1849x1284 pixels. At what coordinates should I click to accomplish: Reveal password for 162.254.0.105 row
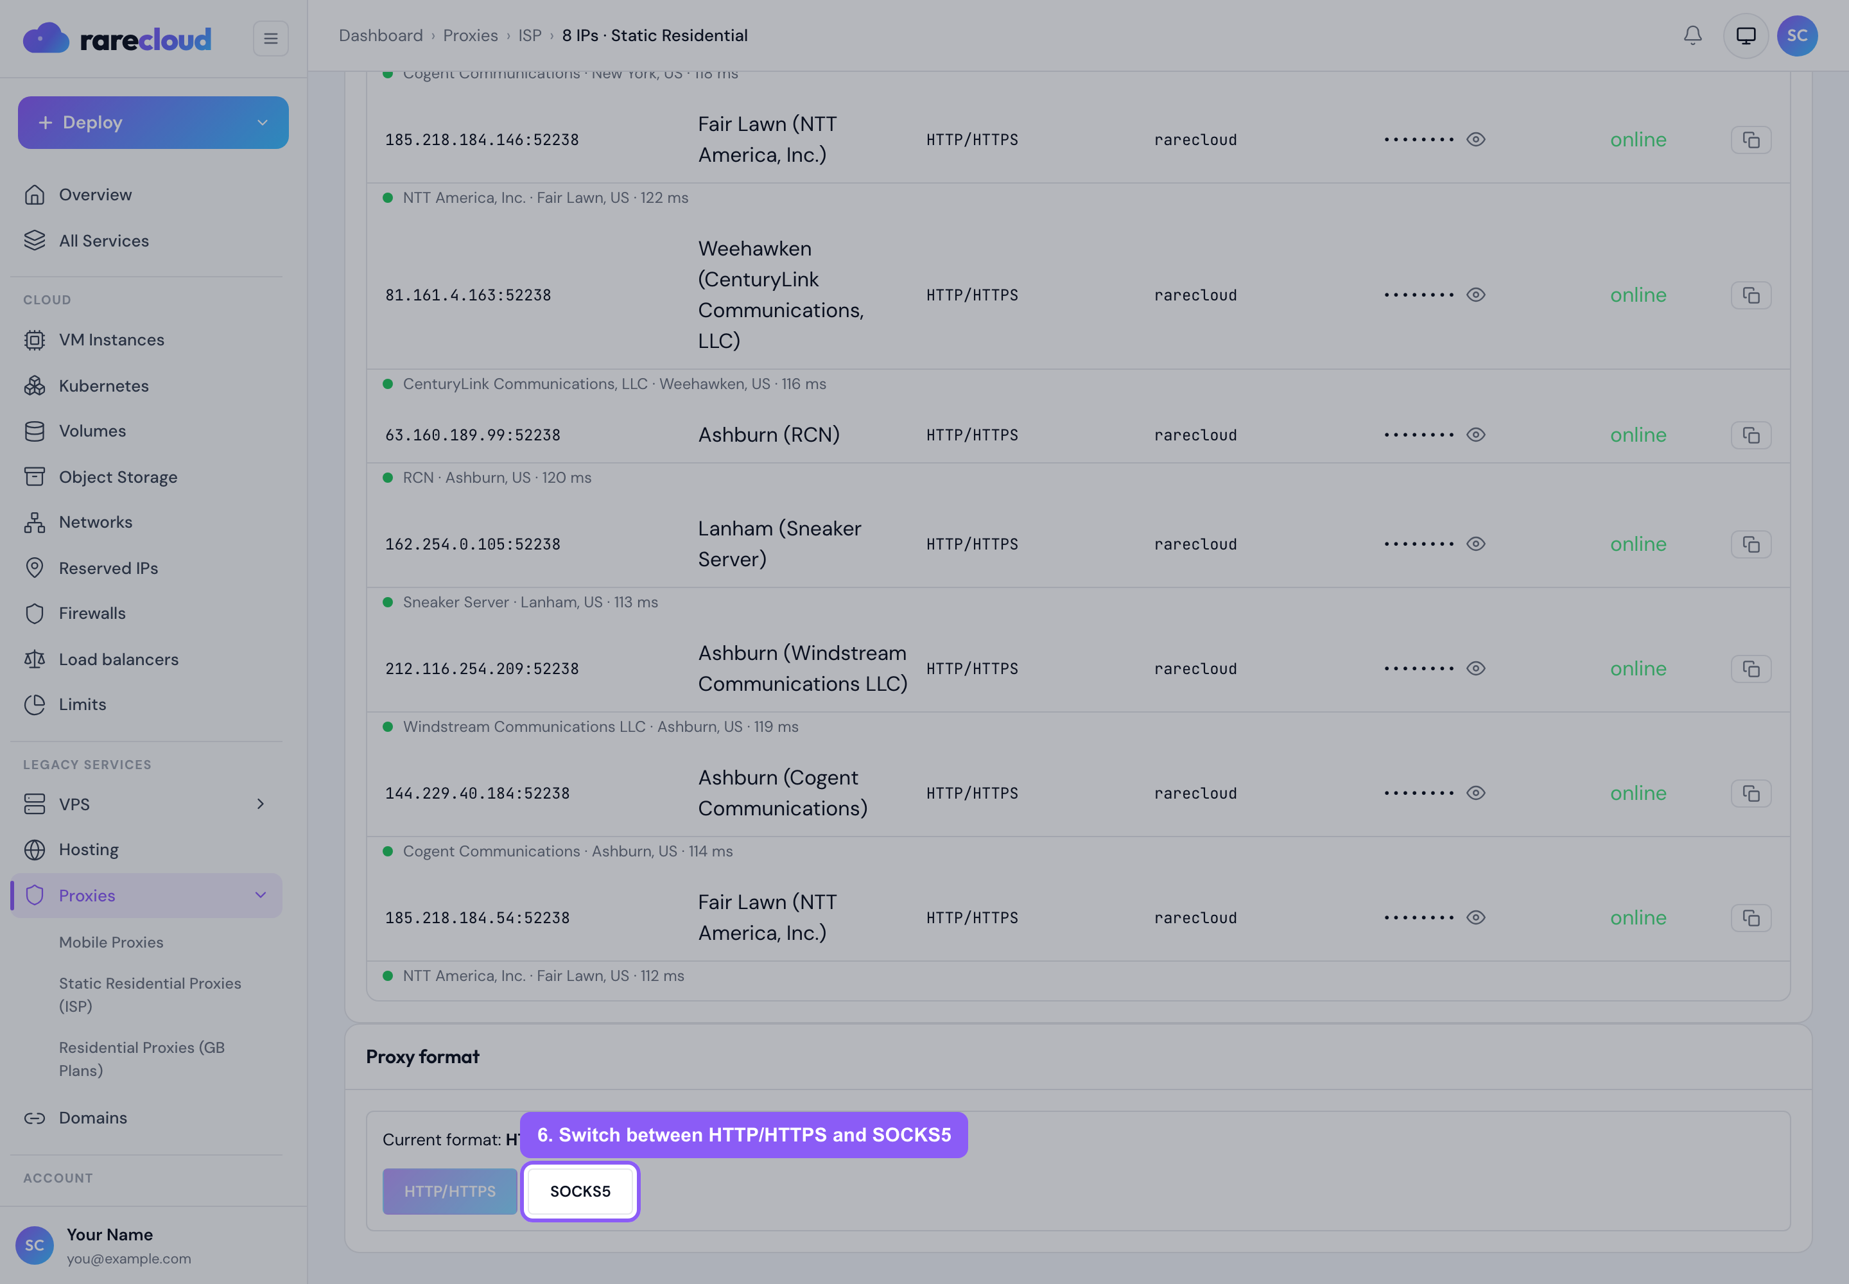1475,544
